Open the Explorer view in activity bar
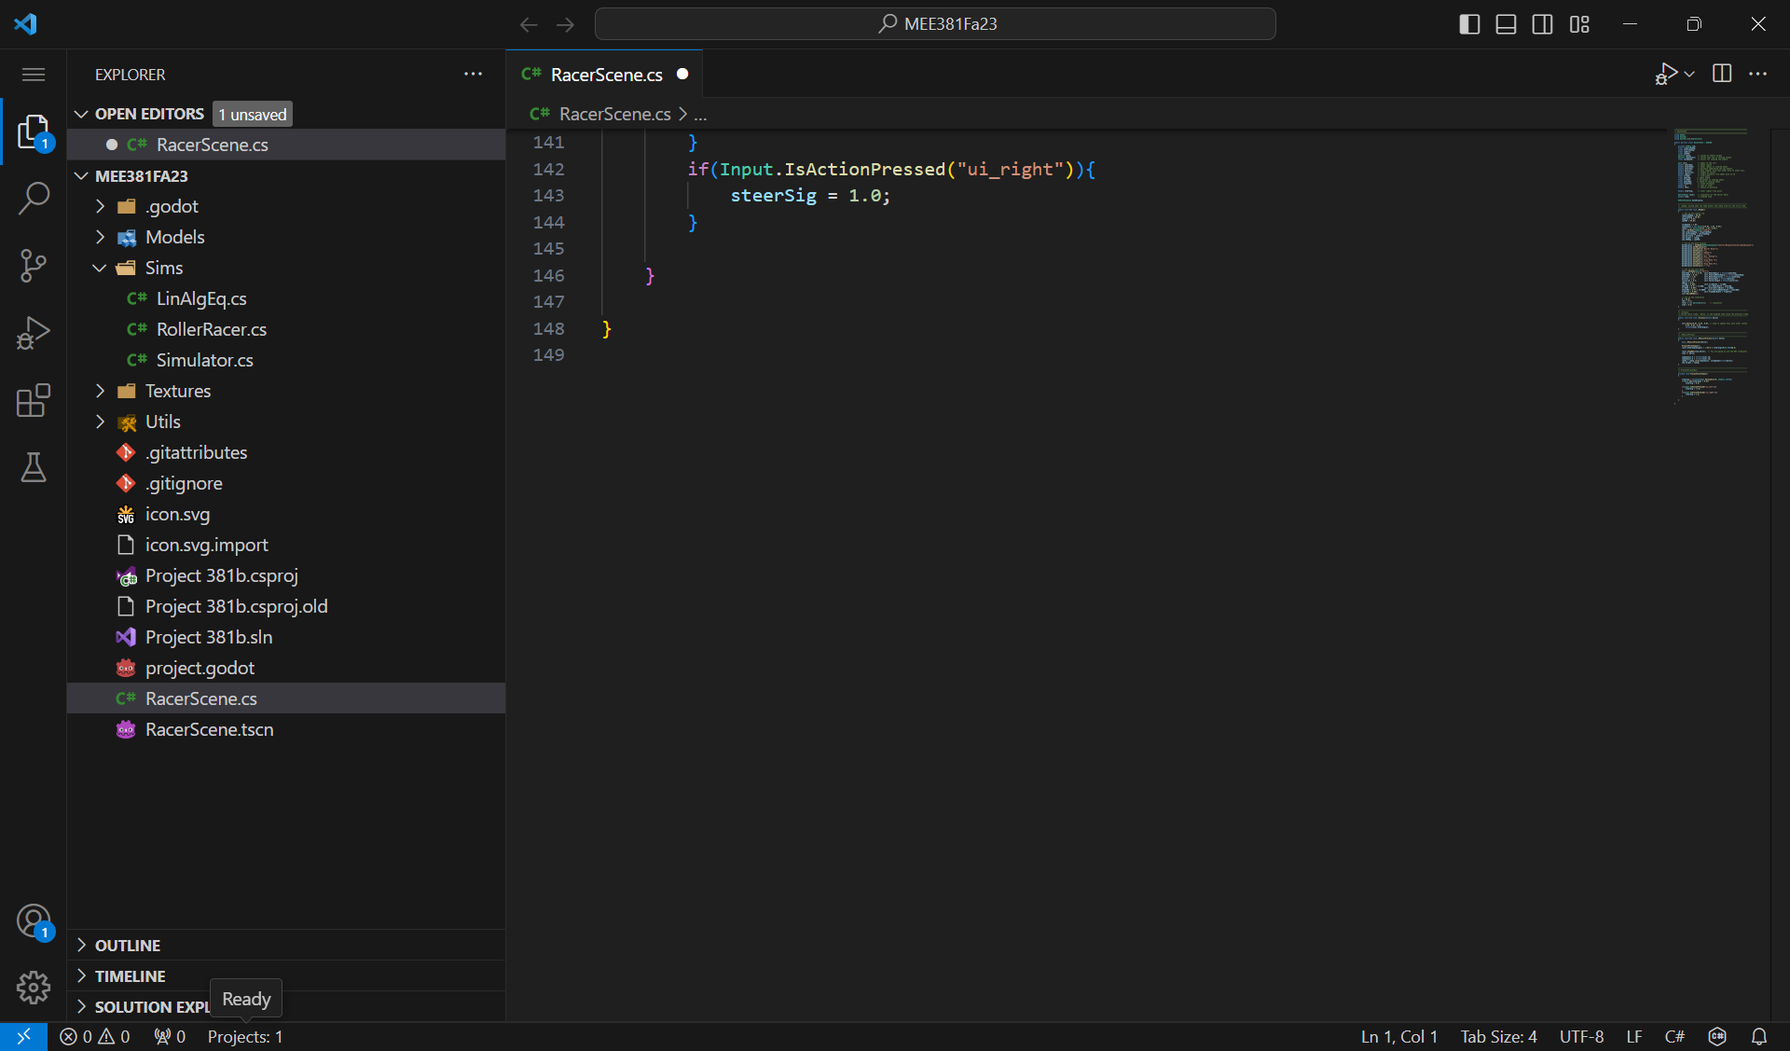Image resolution: width=1790 pixels, height=1051 pixels. (x=34, y=131)
